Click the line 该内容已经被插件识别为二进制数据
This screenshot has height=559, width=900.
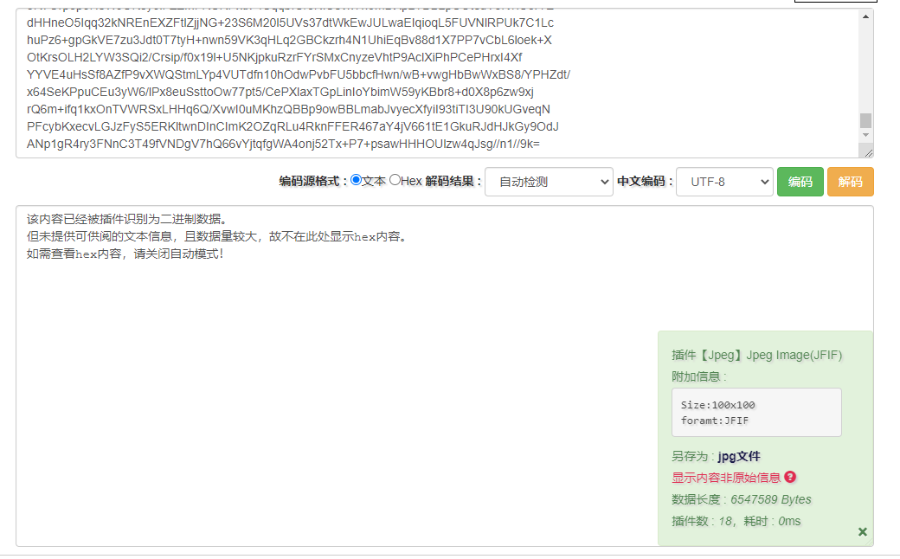click(127, 219)
